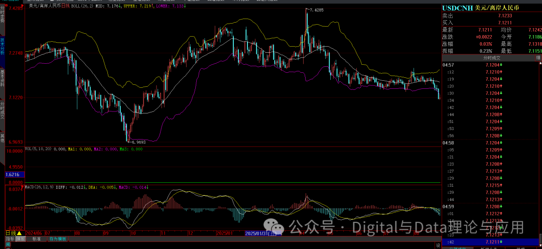
Task: Click the 买入 price 7.1211
Action: pos(505,23)
